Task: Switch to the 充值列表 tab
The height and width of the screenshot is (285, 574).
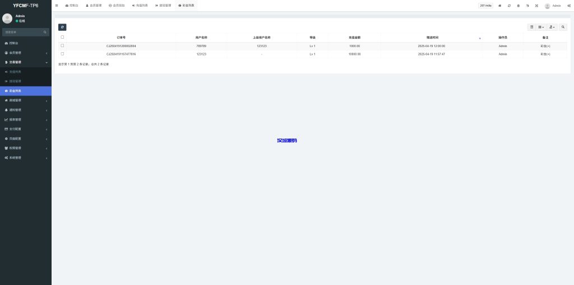Action: coord(140,6)
